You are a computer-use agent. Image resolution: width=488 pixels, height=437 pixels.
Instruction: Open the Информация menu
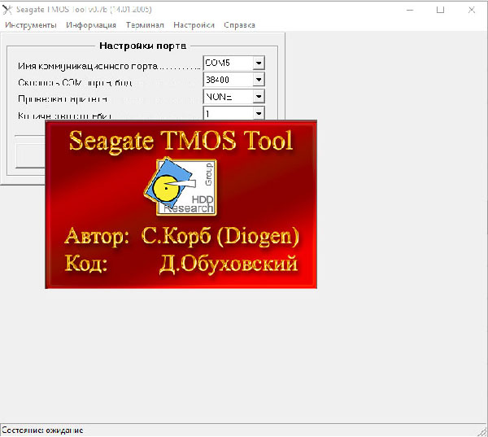pos(91,25)
